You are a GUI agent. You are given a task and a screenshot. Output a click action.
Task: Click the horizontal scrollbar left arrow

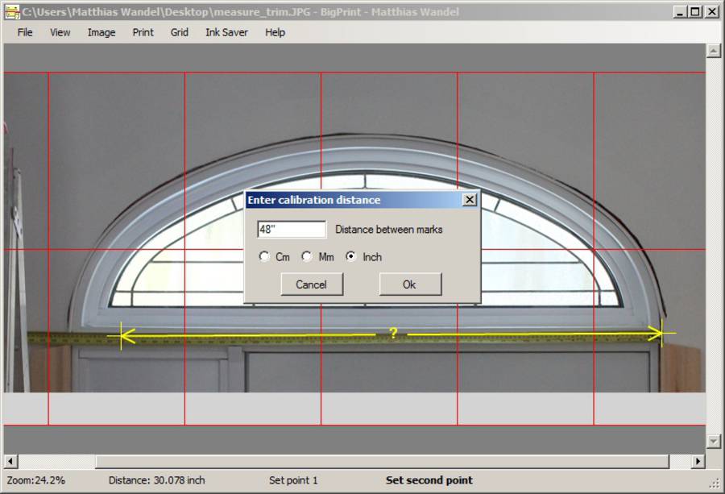(x=10, y=462)
